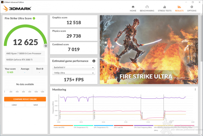Maximize the 3DMark window
Image resolution: width=203 pixels, height=136 pixels.
(x=193, y=2)
